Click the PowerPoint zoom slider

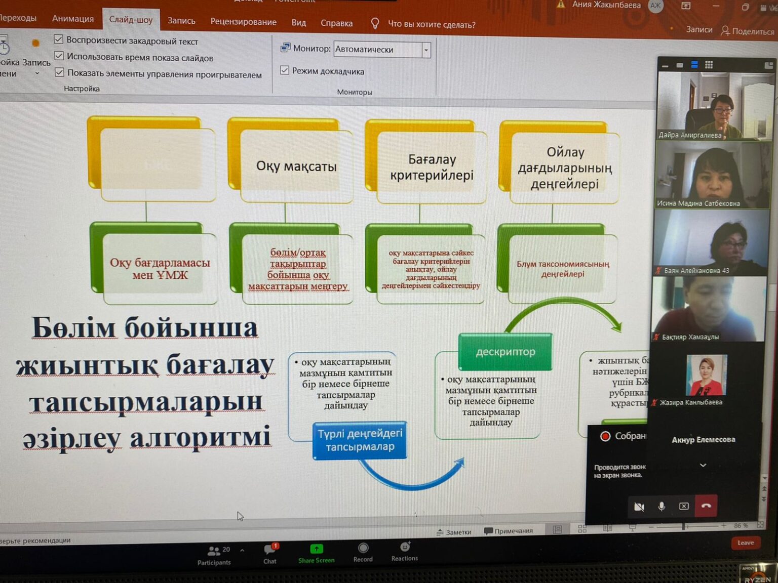coord(684,527)
